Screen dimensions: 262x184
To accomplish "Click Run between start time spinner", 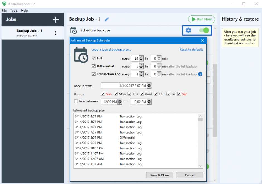I will coord(120,102).
